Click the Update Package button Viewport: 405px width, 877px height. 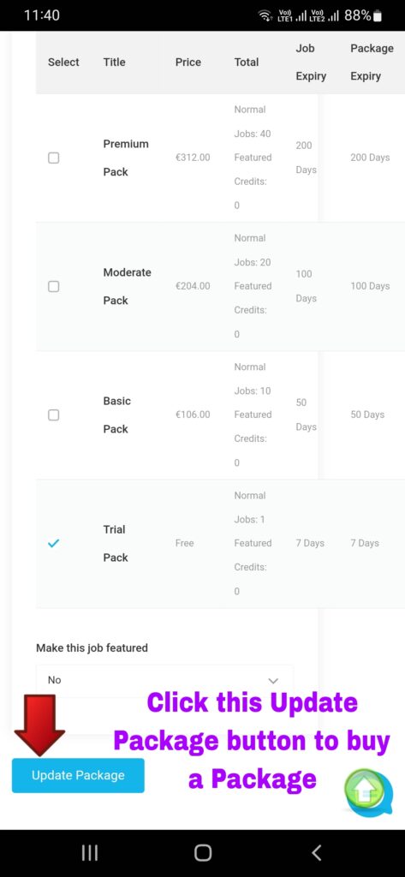(x=78, y=775)
